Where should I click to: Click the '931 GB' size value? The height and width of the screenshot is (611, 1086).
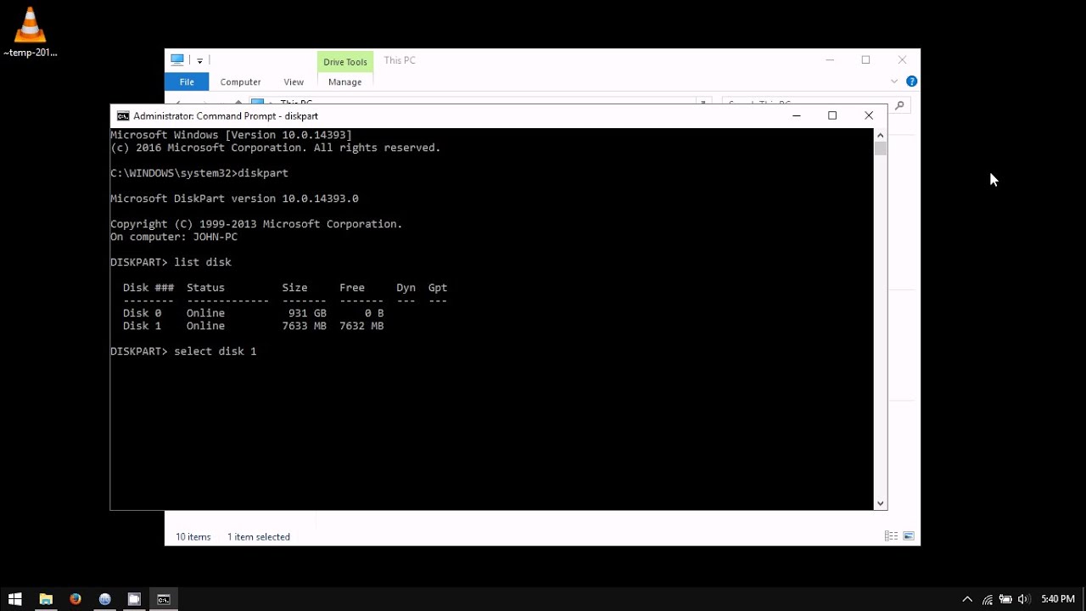tap(307, 313)
